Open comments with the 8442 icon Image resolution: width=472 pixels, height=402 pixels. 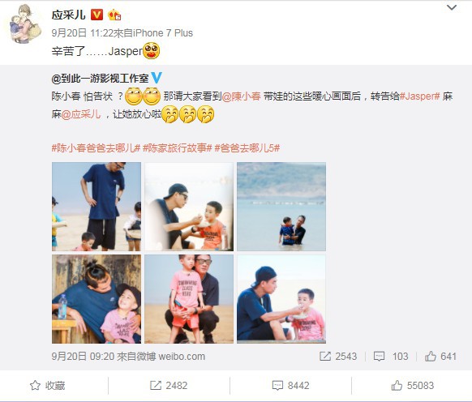coord(290,386)
